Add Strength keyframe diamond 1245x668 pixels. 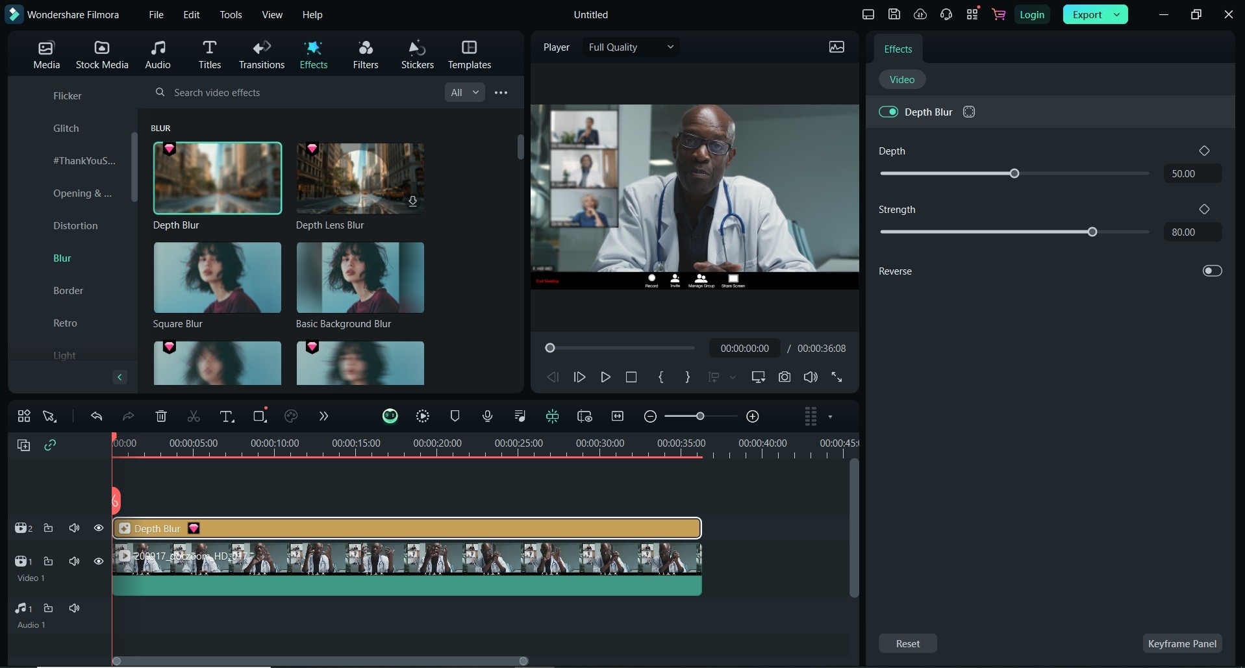click(1204, 209)
